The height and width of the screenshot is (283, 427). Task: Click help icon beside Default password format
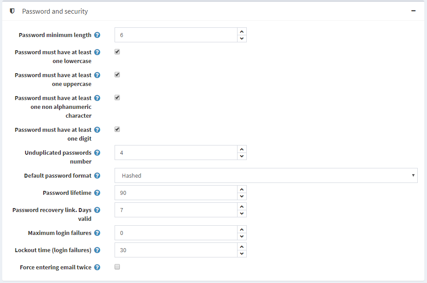[x=97, y=175]
